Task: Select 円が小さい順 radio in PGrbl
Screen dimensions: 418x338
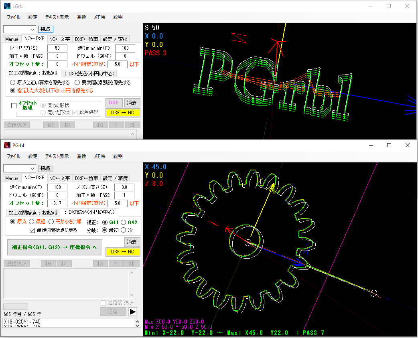Action: 51,222
